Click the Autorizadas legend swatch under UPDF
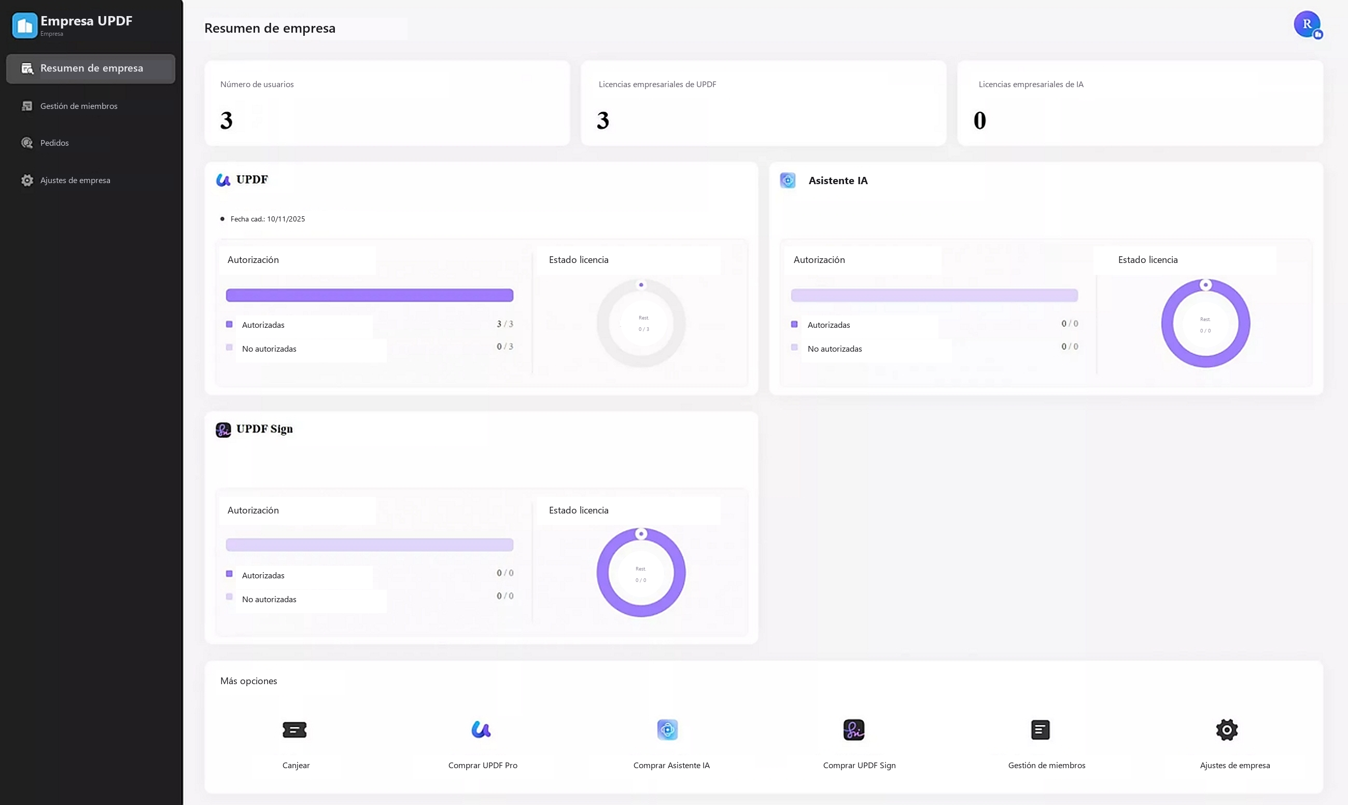Screen dimensions: 1348x805 pos(229,324)
